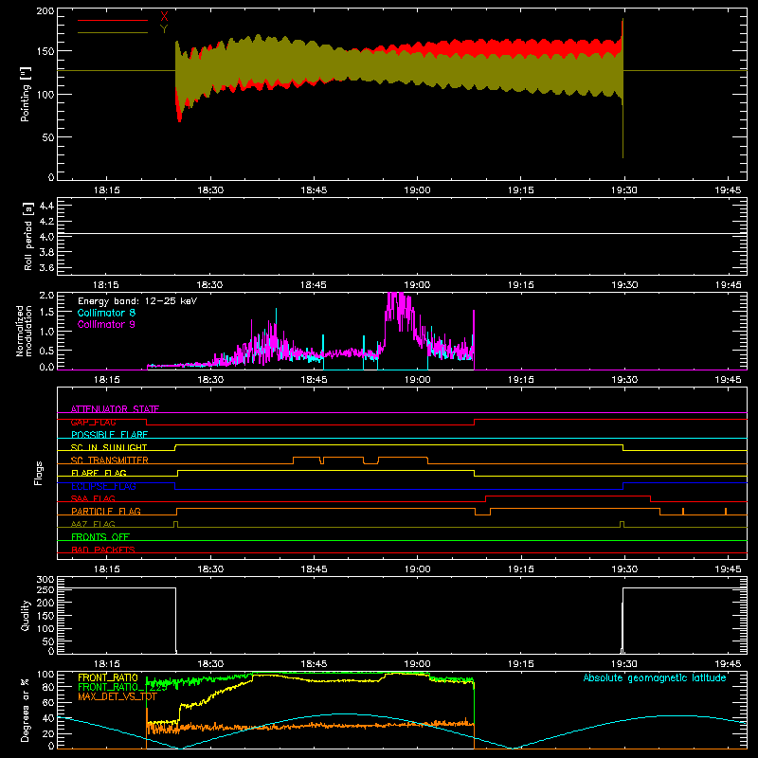The width and height of the screenshot is (758, 758).
Task: Click the 100 tick on the Quality axis
Action: 45,628
